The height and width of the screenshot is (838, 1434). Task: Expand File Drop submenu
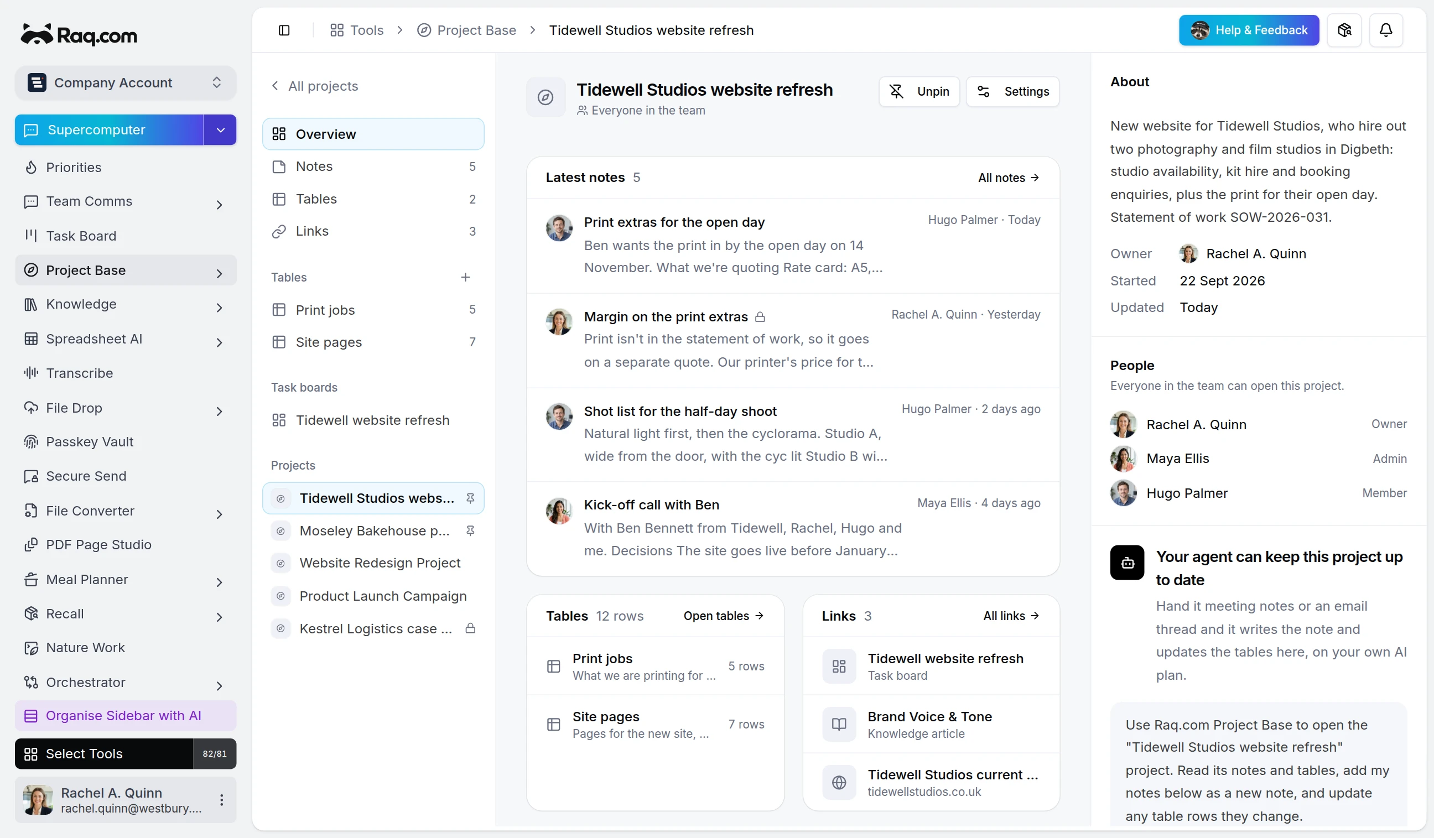[219, 411]
